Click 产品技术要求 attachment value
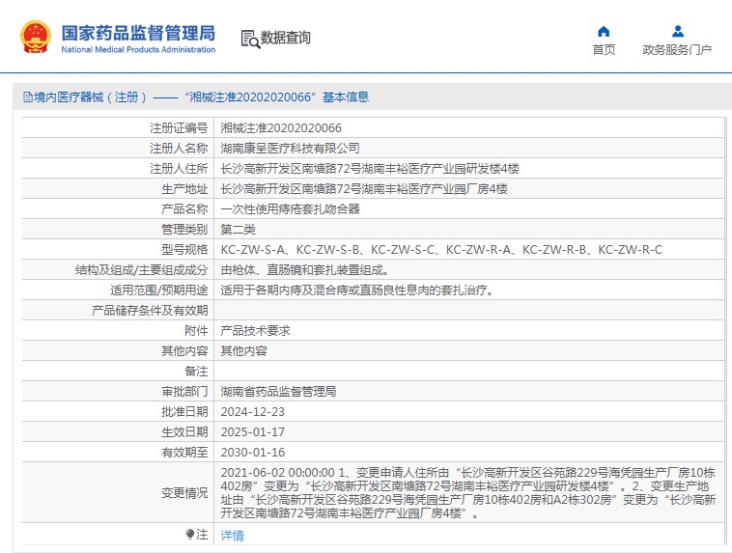This screenshot has width=732, height=553. 255,331
